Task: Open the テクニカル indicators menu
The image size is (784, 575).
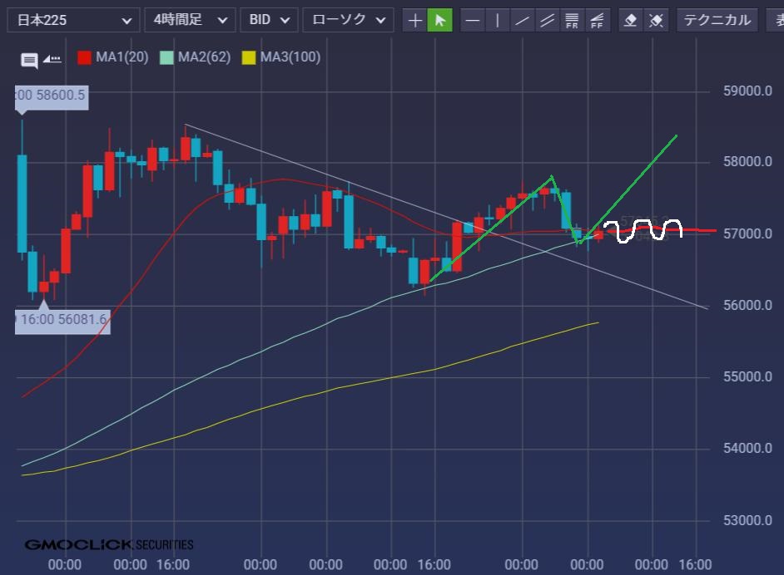Action: [x=717, y=20]
